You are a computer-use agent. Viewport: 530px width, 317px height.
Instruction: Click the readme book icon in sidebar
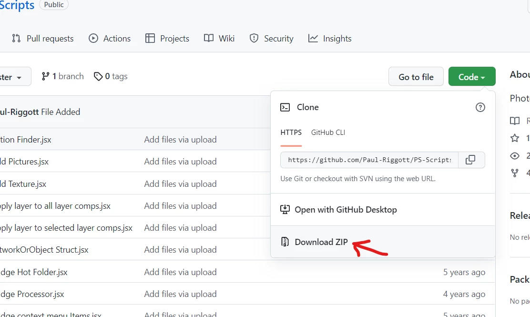point(514,121)
